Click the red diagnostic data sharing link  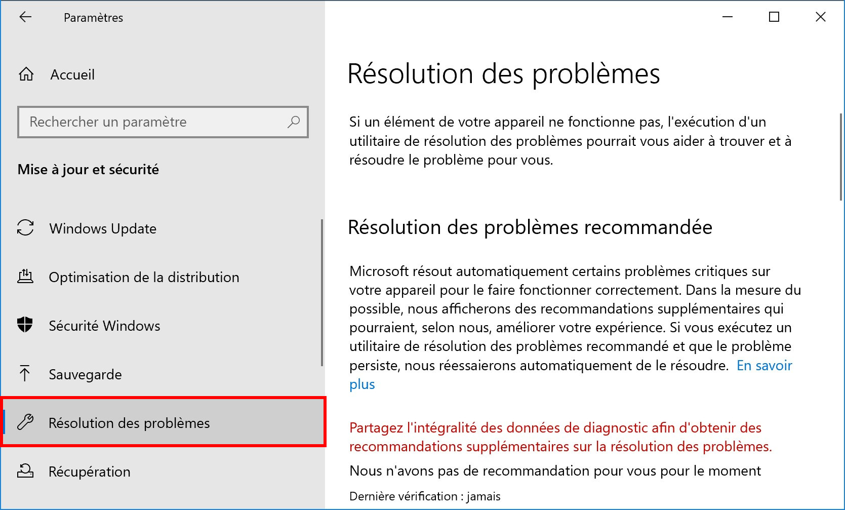tap(560, 437)
